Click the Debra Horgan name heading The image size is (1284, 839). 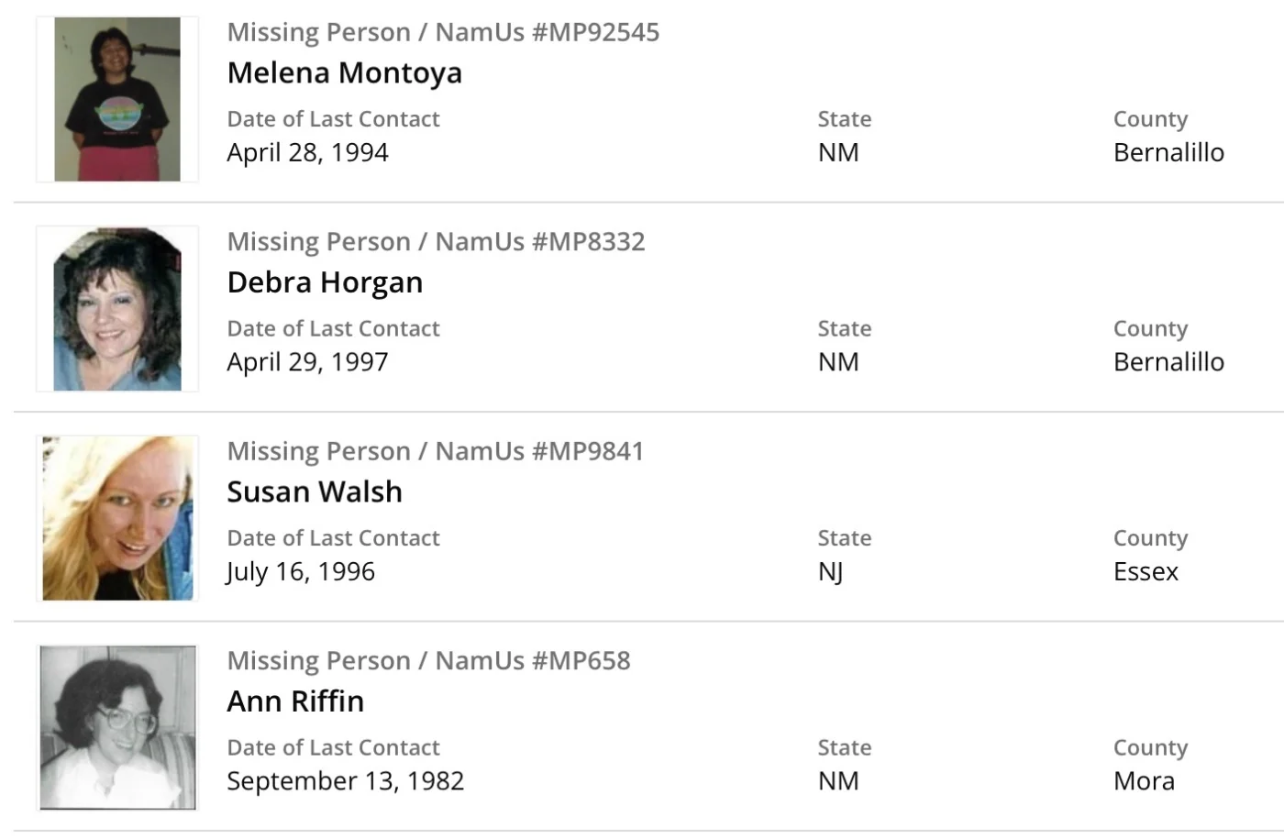(325, 282)
